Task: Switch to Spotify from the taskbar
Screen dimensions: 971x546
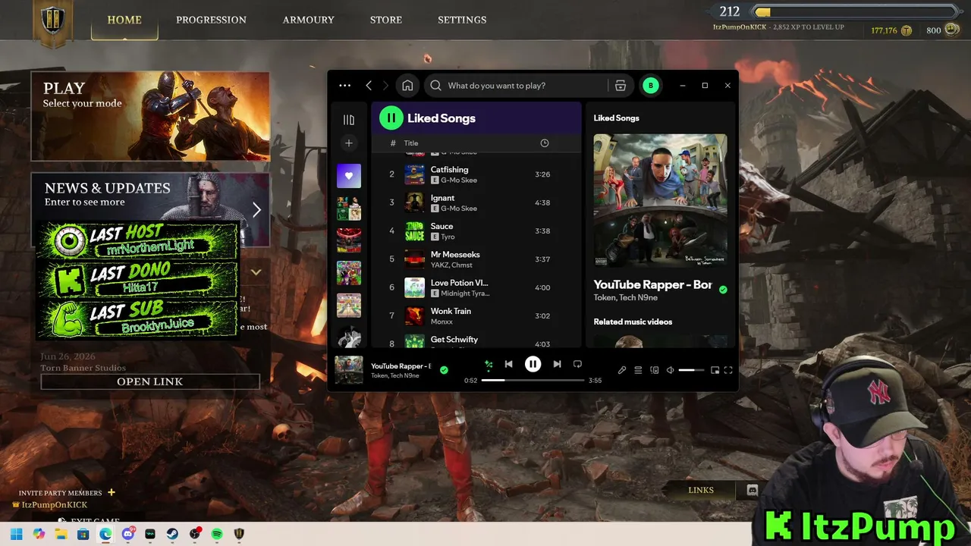Action: 217,534
